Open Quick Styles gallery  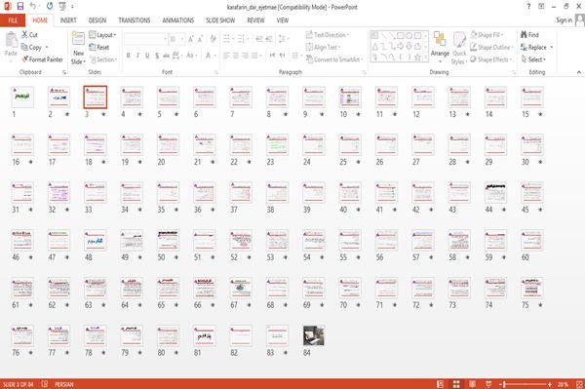459,49
